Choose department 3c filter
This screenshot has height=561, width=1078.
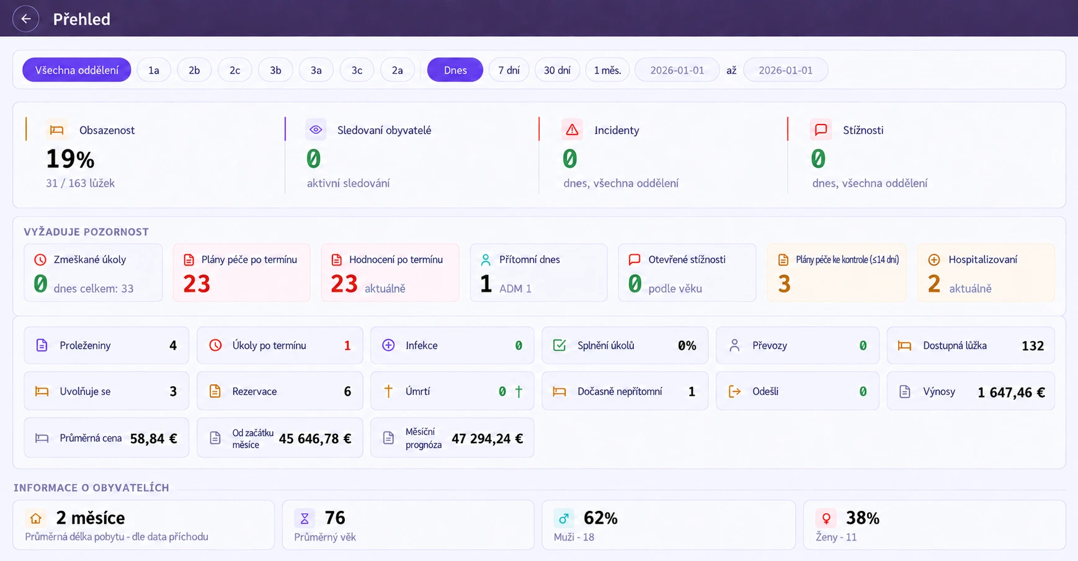(x=357, y=70)
